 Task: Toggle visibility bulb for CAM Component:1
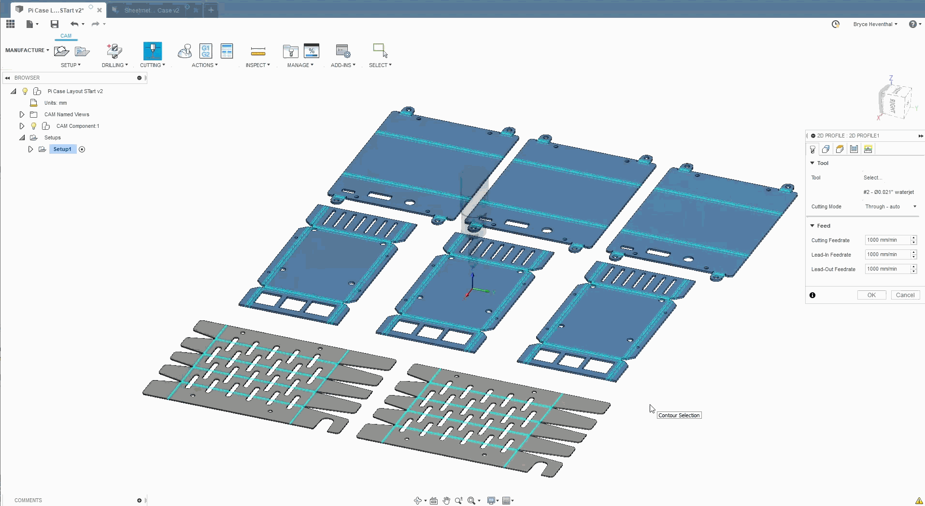[x=34, y=126]
